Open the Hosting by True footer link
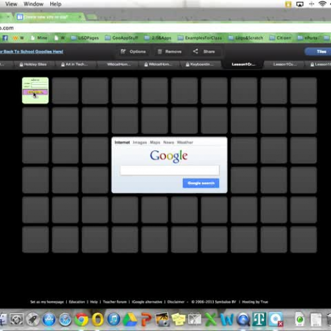This screenshot has height=331, width=331. [x=255, y=302]
